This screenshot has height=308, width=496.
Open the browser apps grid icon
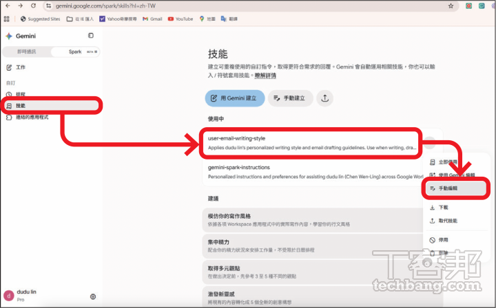pyautogui.click(x=7, y=19)
